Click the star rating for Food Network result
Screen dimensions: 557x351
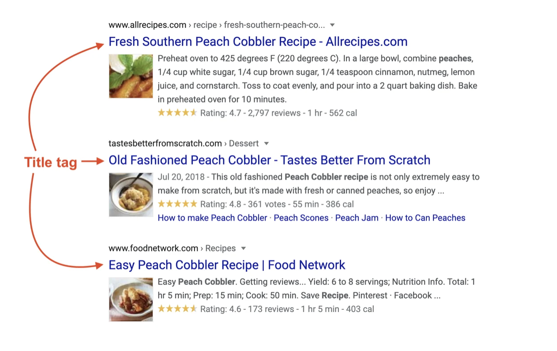[x=177, y=309]
